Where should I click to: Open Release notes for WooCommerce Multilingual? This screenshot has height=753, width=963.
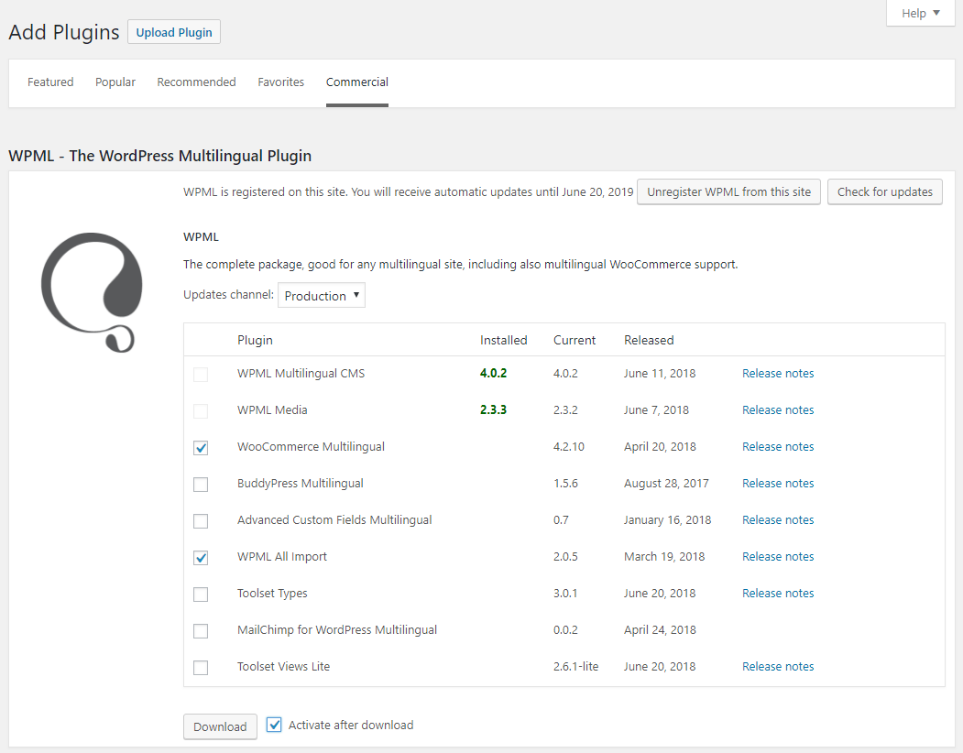coord(778,446)
